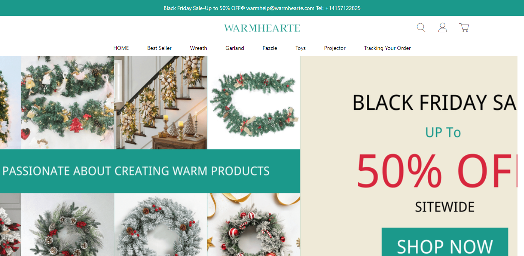Open the user account icon
This screenshot has height=256, width=524.
click(x=442, y=28)
